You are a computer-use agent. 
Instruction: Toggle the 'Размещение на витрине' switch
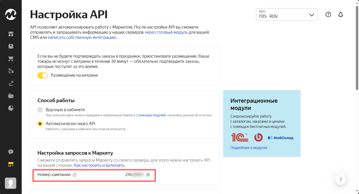[43, 75]
